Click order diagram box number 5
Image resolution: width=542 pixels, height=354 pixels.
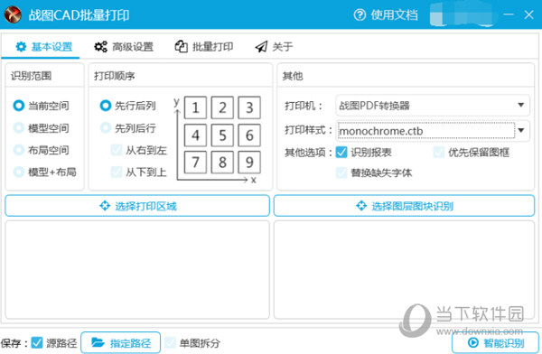222,135
